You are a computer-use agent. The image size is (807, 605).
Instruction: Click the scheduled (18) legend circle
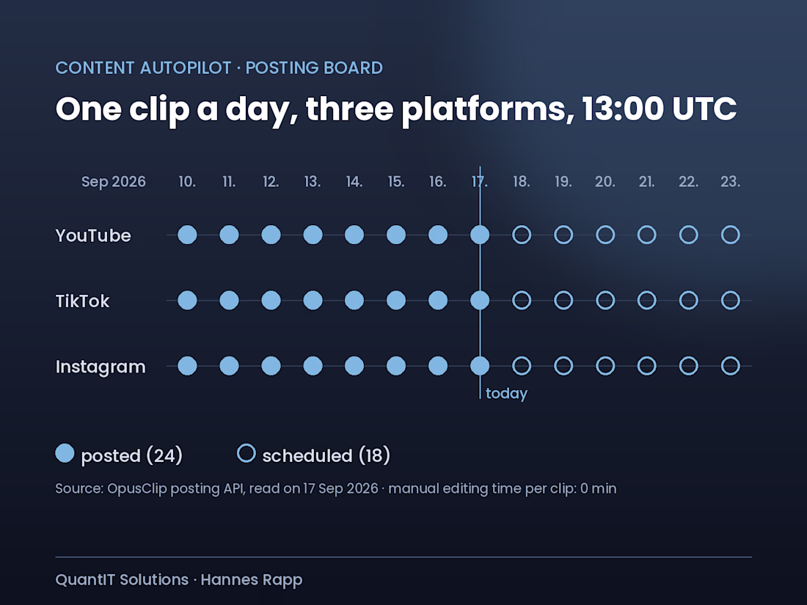click(x=246, y=453)
